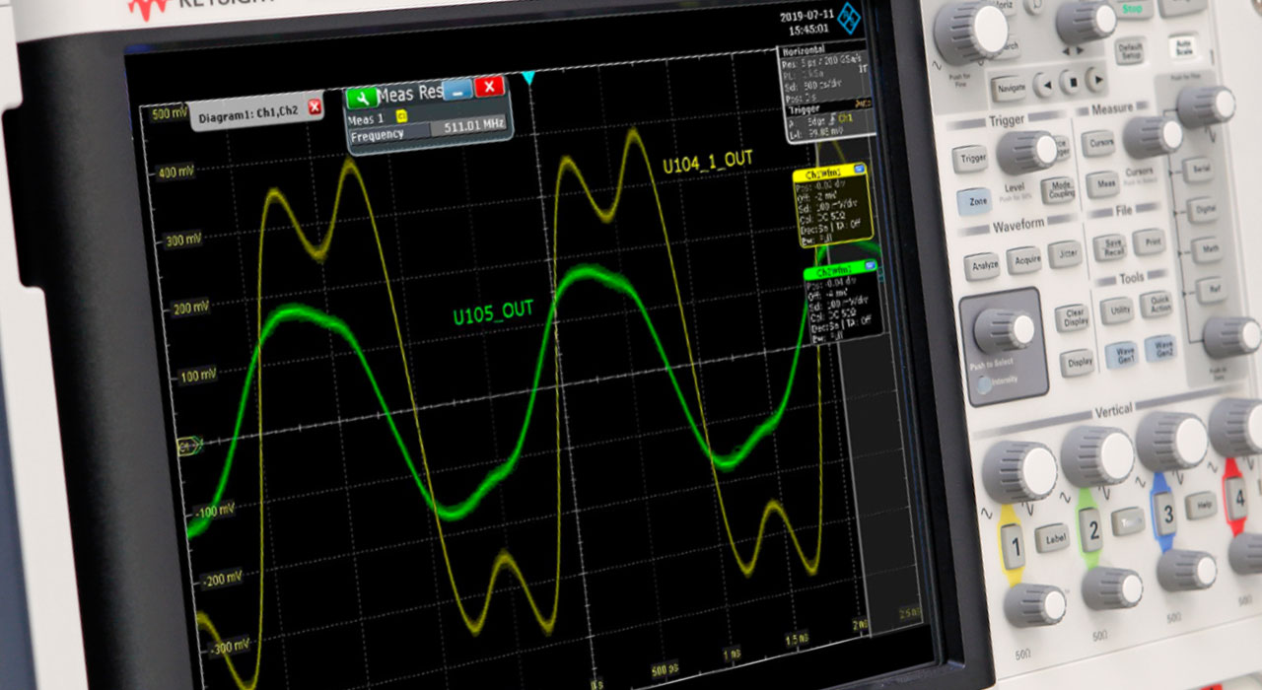
Task: Expand the yellow Ch1 waveform info box
Action: coord(860,171)
